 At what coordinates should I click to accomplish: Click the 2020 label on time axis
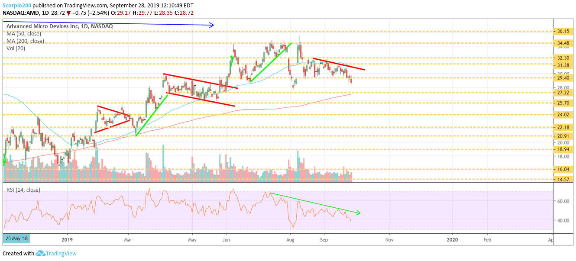[x=452, y=239]
